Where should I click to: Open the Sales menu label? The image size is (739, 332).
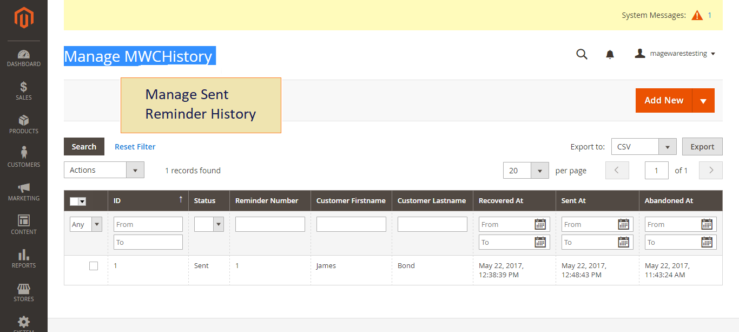pos(24,97)
